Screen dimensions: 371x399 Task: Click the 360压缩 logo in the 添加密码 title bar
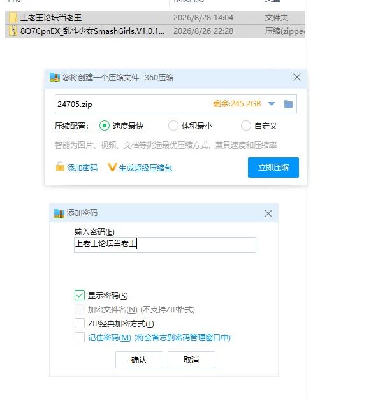[59, 214]
